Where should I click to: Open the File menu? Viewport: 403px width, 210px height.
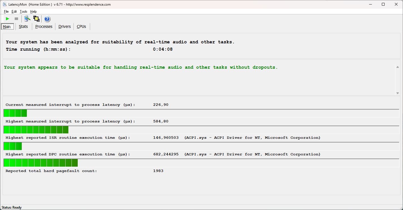6,12
